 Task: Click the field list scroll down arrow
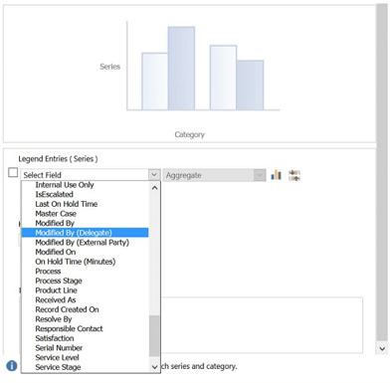coord(154,367)
